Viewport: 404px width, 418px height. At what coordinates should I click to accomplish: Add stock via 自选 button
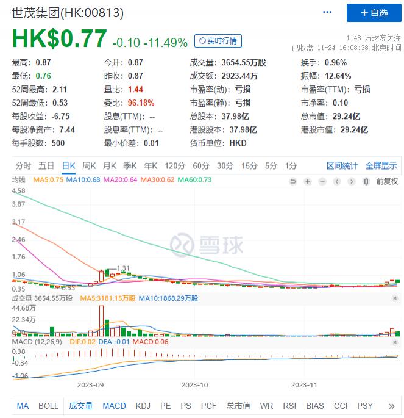374,13
